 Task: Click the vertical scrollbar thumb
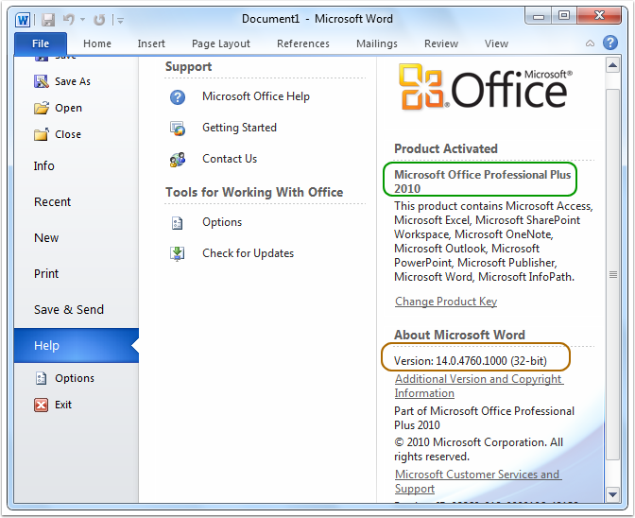(613, 274)
